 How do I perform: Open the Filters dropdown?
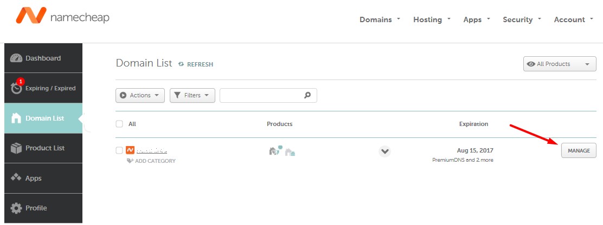tap(193, 95)
